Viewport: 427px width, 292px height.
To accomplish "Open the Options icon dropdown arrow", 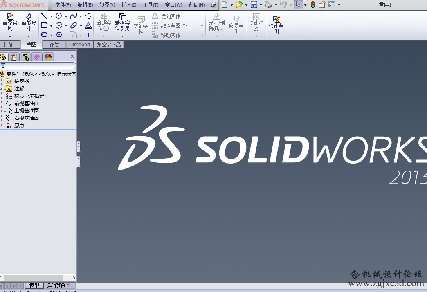I will 339,5.
